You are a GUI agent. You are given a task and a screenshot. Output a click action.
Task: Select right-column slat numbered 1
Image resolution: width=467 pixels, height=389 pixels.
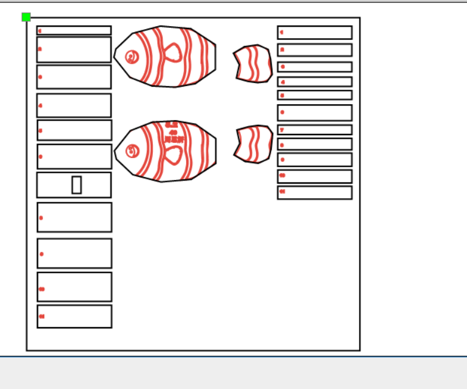click(315, 33)
